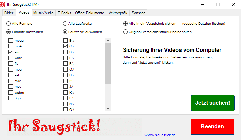Screen dimensions: 241x140
Task: Select the Office-Dokumente tab
Action: (x=90, y=13)
